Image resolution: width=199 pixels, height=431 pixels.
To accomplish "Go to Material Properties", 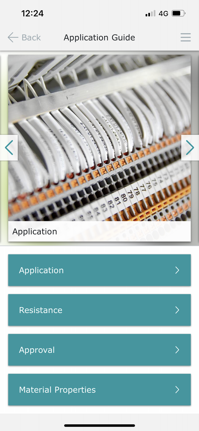I will pyautogui.click(x=99, y=390).
